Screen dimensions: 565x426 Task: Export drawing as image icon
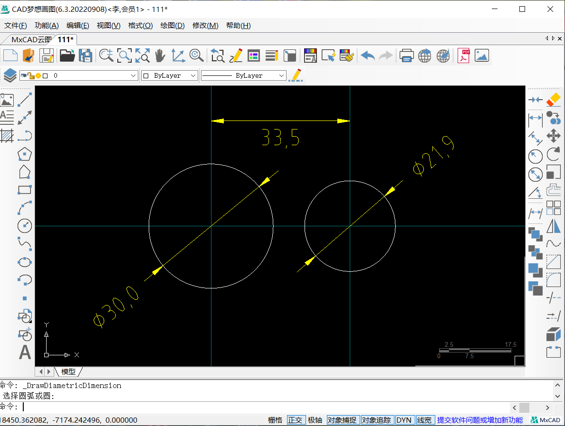(x=482, y=56)
